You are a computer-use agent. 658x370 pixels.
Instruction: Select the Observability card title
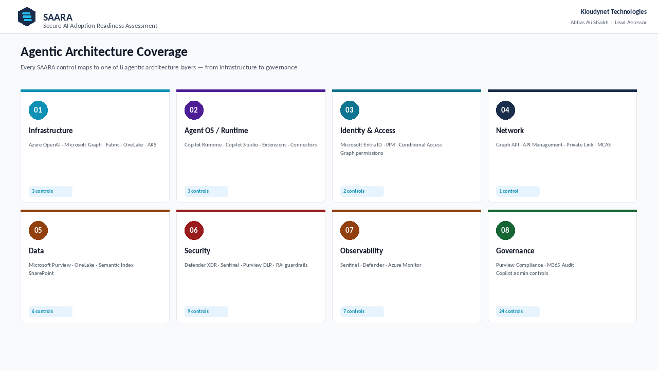click(x=362, y=251)
